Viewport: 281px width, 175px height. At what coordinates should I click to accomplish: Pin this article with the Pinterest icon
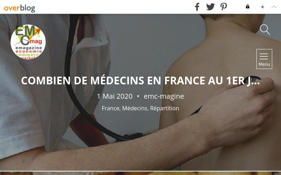223,7
